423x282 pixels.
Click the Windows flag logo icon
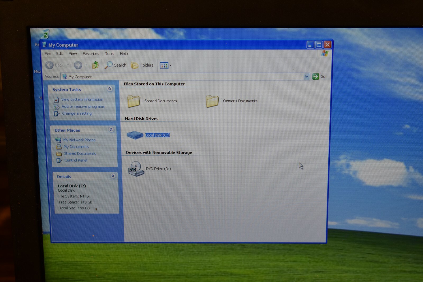point(325,54)
